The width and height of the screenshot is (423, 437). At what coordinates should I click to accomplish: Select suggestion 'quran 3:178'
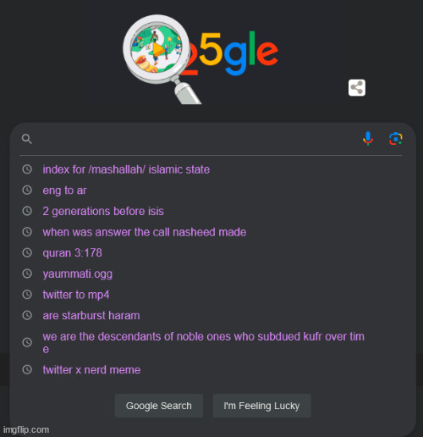(x=72, y=253)
